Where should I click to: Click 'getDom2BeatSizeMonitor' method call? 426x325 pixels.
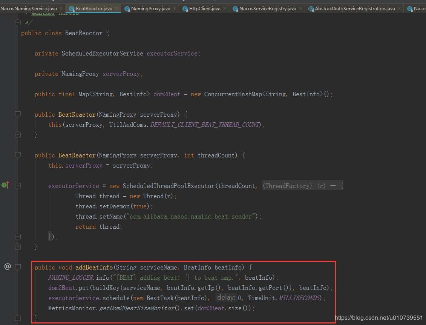pyautogui.click(x=136, y=308)
